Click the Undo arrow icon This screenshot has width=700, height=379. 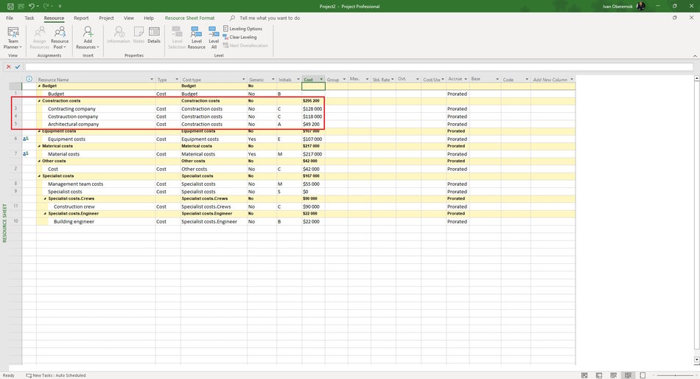tap(31, 6)
